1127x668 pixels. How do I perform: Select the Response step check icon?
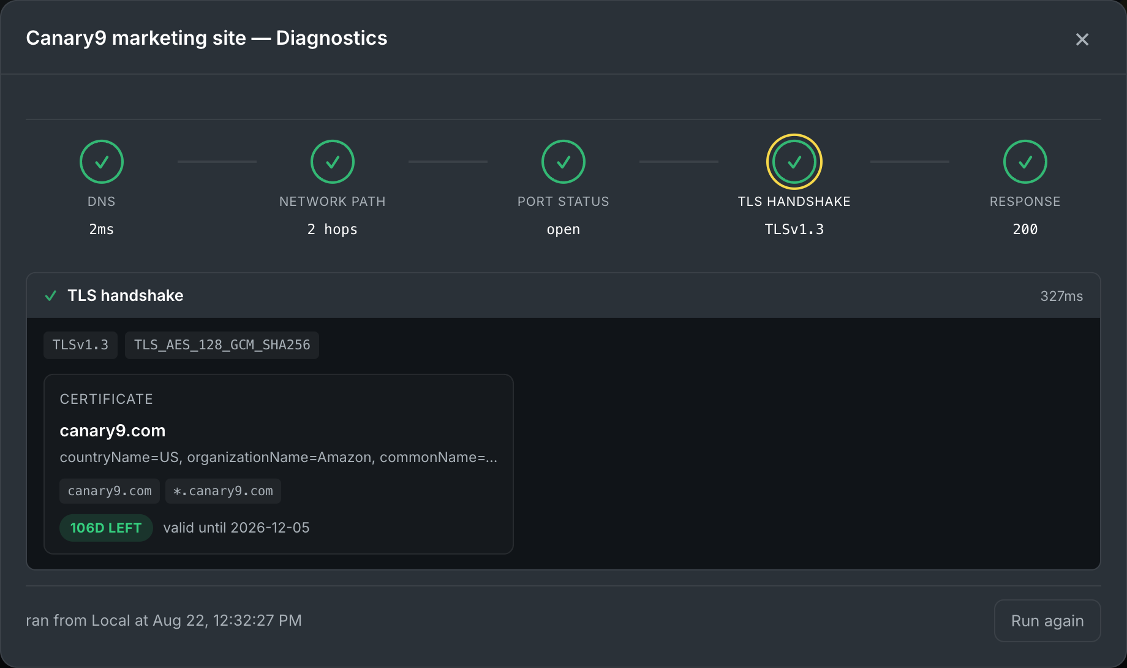[1025, 162]
